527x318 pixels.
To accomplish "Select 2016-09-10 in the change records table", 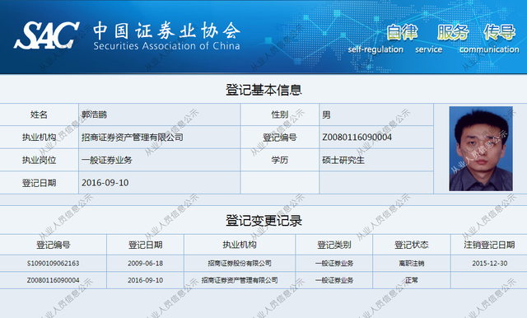I will [x=145, y=280].
